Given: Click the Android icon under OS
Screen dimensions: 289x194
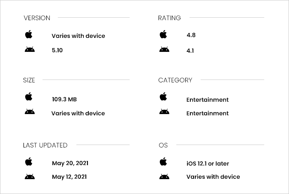Looking at the screenshot, I should tap(164, 177).
